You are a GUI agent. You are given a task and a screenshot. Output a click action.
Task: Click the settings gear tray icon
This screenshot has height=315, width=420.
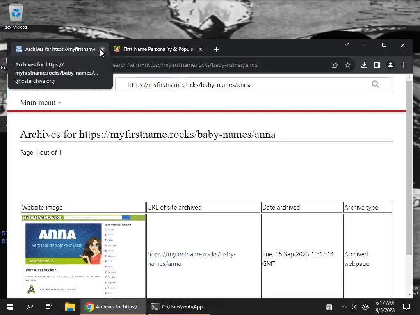click(365, 307)
